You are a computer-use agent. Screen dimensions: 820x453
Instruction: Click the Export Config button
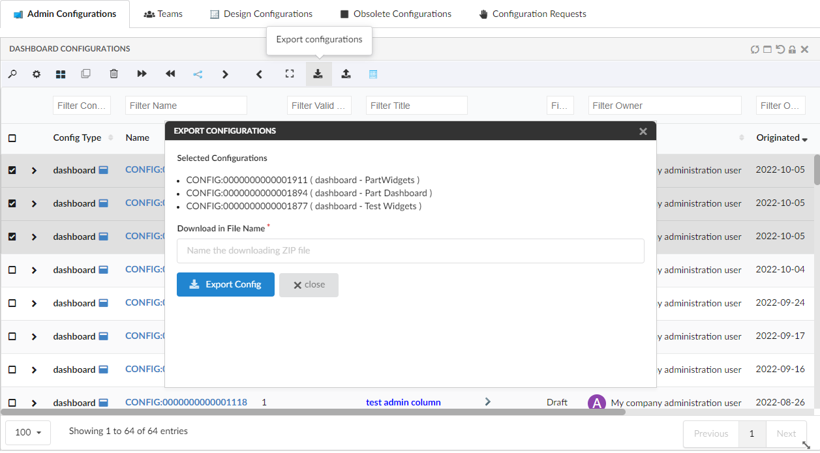coord(226,285)
